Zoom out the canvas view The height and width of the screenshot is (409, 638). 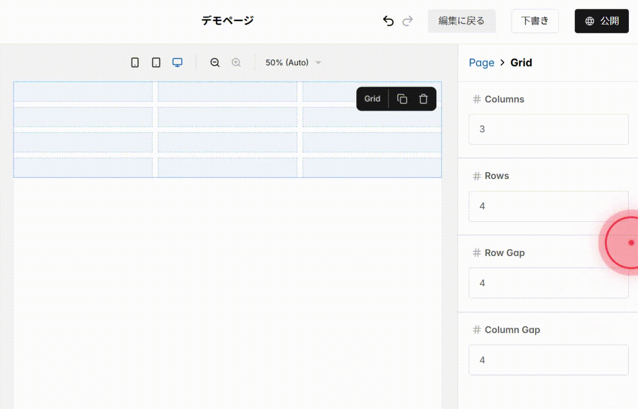[x=215, y=62]
